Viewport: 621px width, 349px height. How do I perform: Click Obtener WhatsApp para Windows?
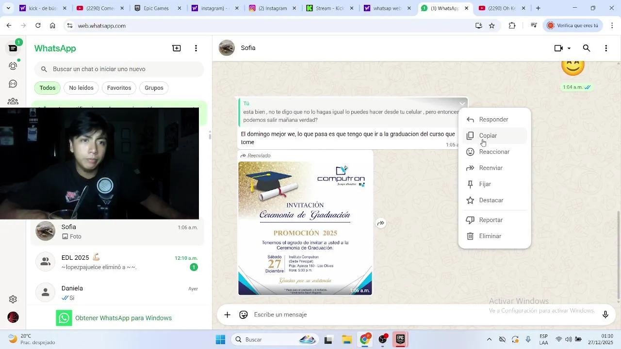click(114, 318)
